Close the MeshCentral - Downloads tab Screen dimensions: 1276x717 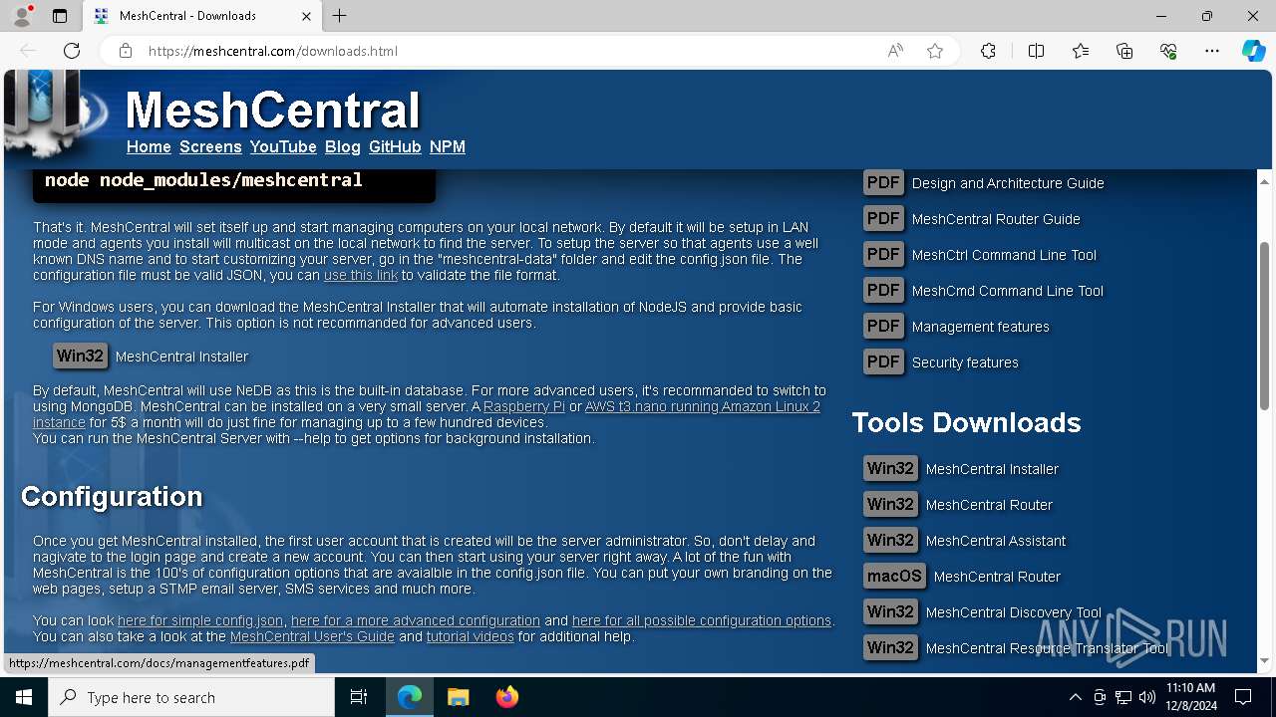pyautogui.click(x=306, y=16)
